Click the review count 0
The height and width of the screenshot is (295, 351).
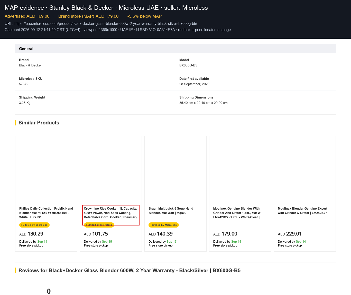49,291
